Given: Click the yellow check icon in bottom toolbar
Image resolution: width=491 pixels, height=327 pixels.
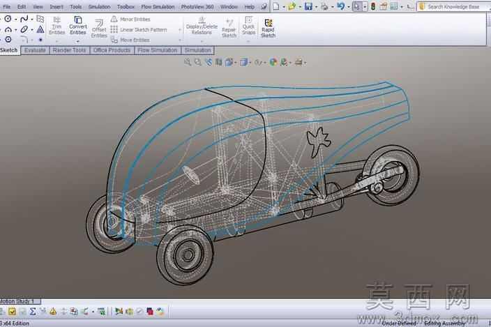Looking at the screenshot, I should pos(12,312).
